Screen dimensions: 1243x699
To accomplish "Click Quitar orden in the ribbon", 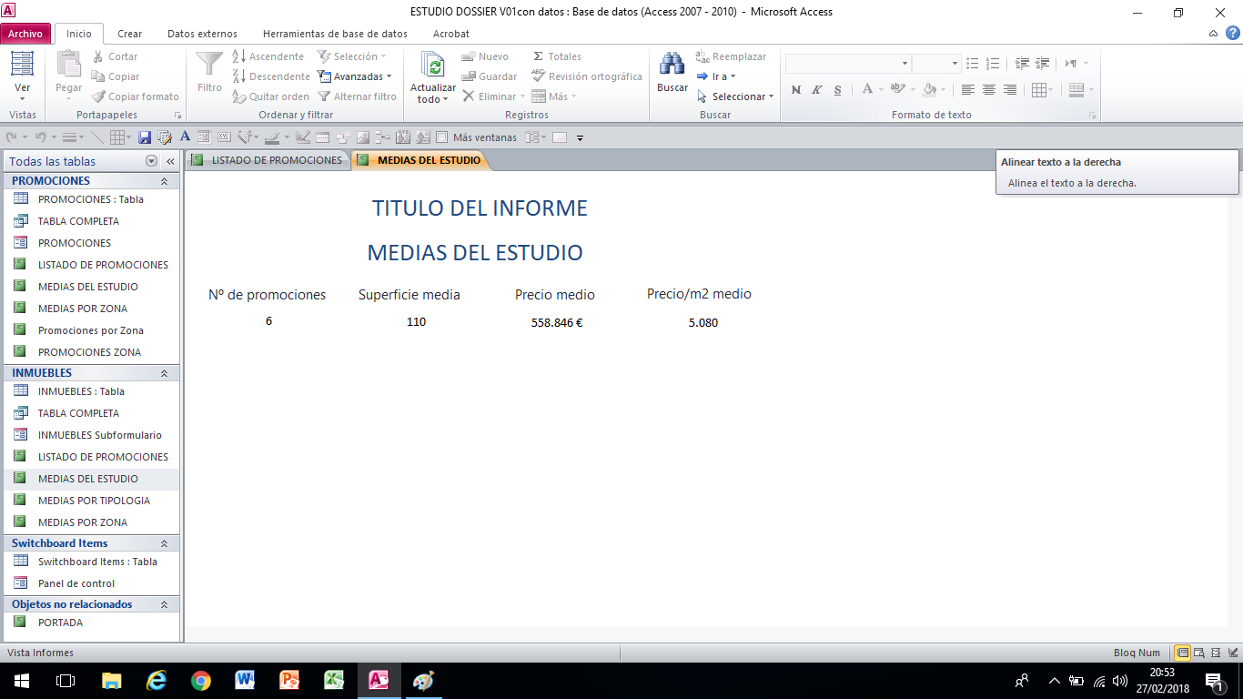I will pyautogui.click(x=270, y=96).
